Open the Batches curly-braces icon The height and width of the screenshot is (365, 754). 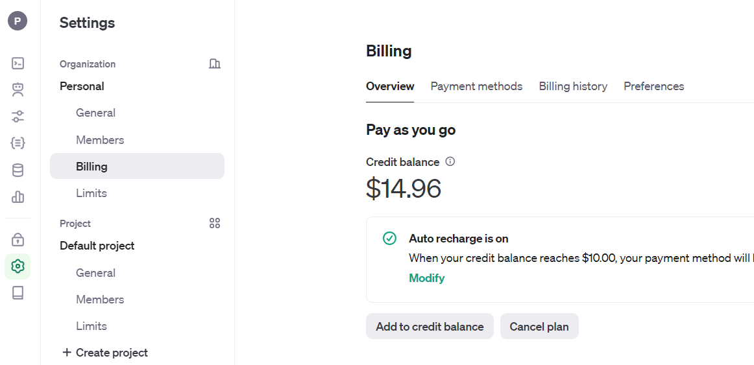tap(18, 143)
